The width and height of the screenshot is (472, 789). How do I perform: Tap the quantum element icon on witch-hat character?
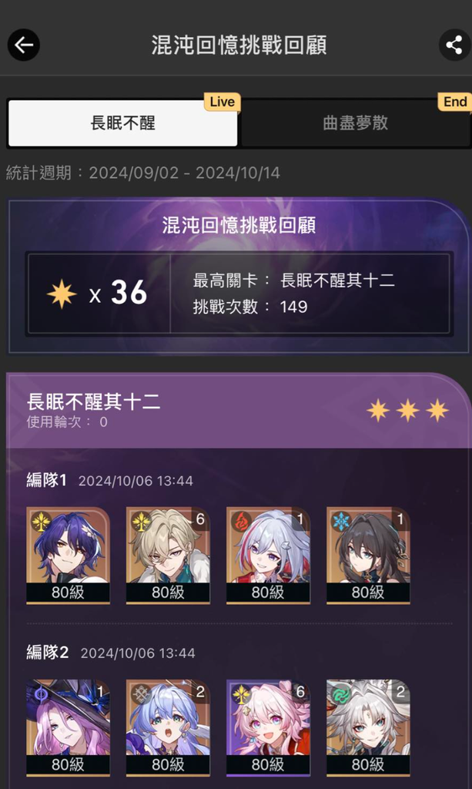42,694
